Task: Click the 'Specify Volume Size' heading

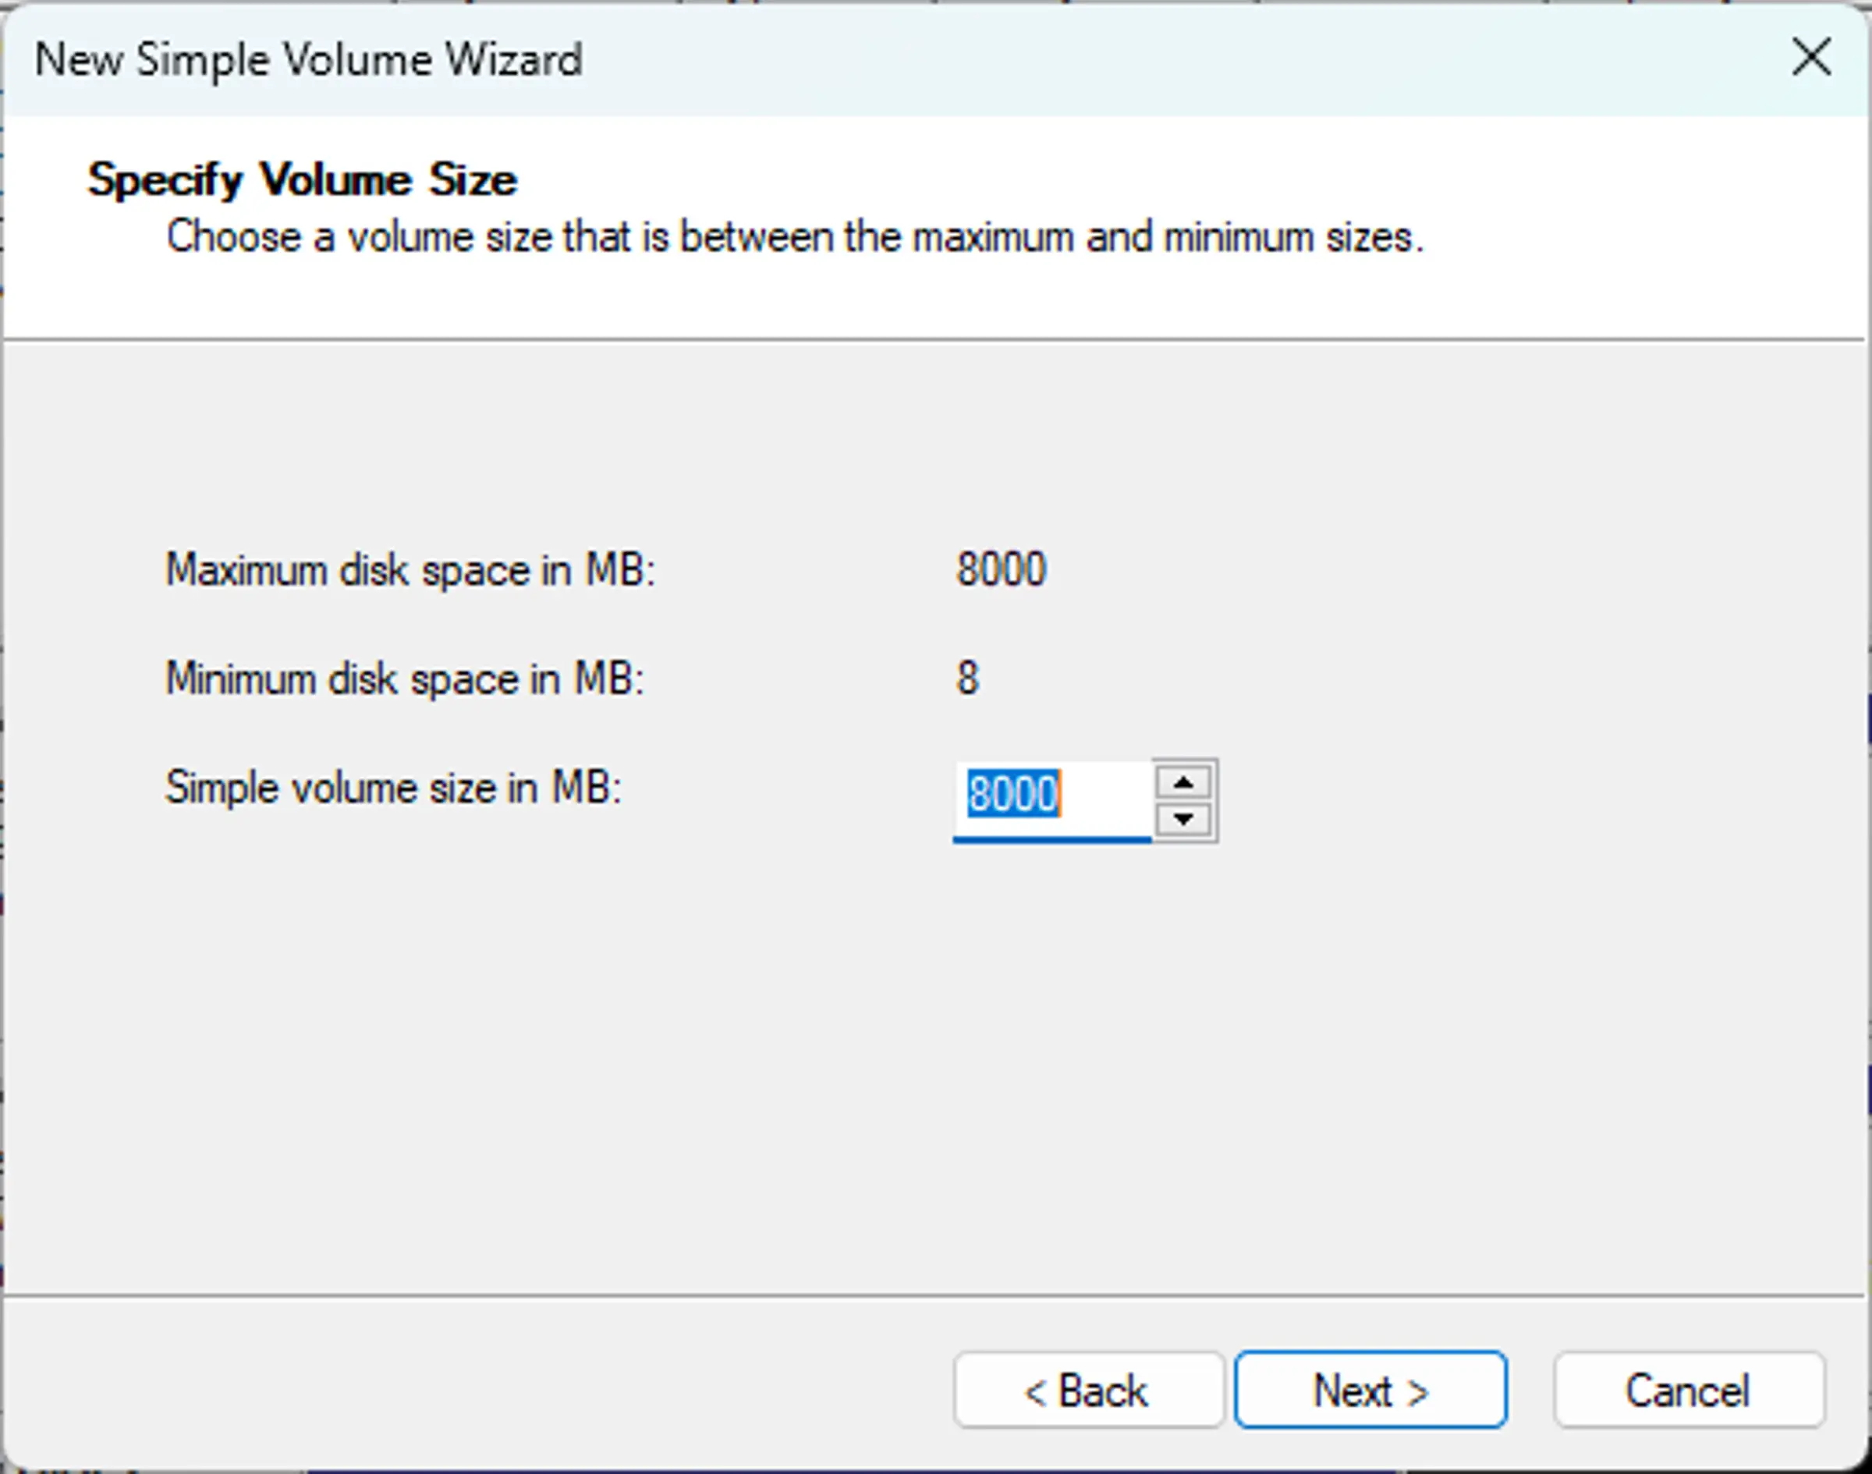Action: [x=302, y=180]
